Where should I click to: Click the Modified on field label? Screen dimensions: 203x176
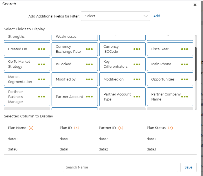(113, 79)
